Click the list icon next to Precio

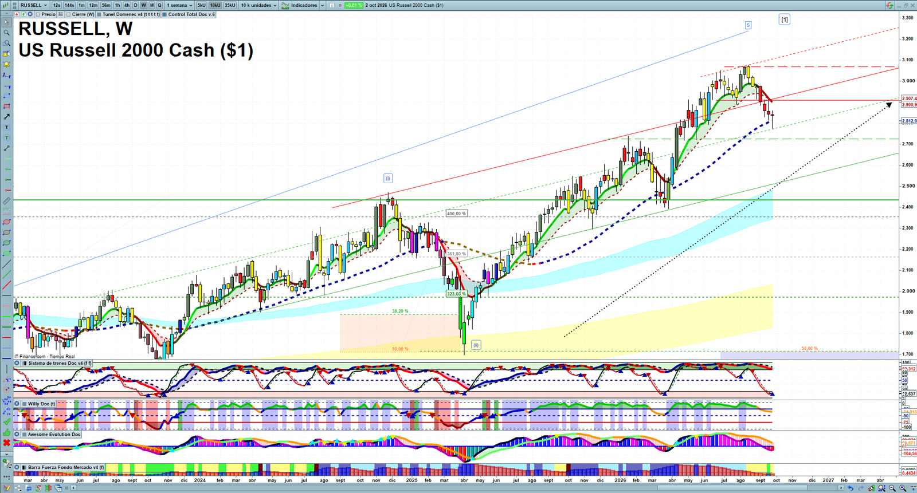(x=60, y=14)
